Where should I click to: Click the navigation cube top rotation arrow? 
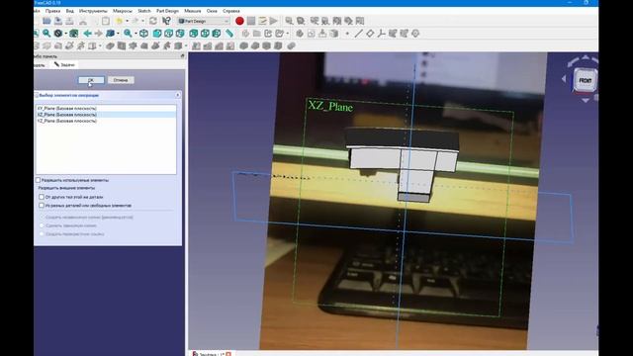[585, 57]
